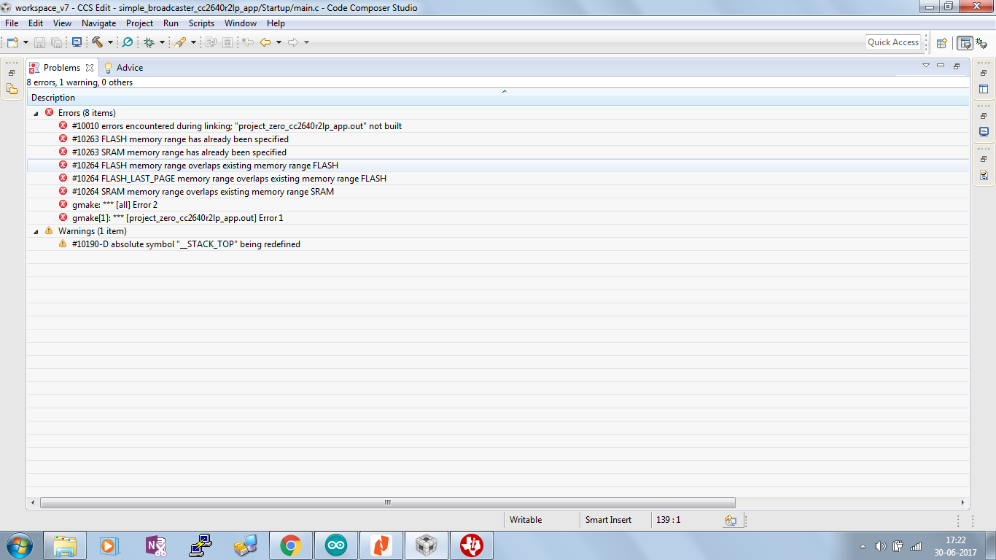Screen dimensions: 996x560
Task: Collapse the Errors (8 items) group
Action: point(35,113)
